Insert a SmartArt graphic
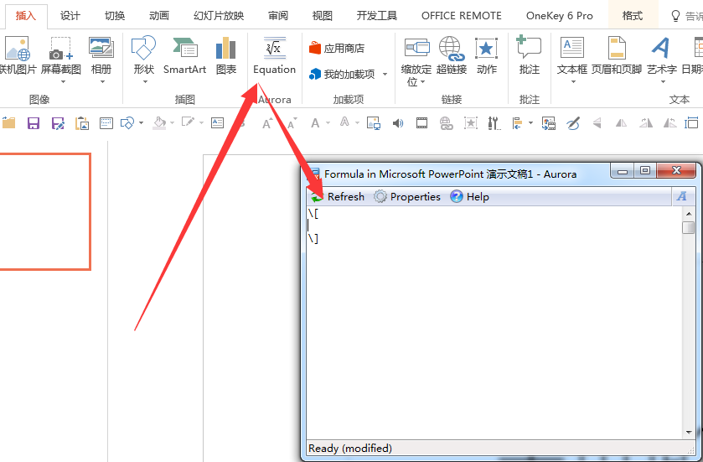Image resolution: width=703 pixels, height=462 pixels. tap(184, 56)
